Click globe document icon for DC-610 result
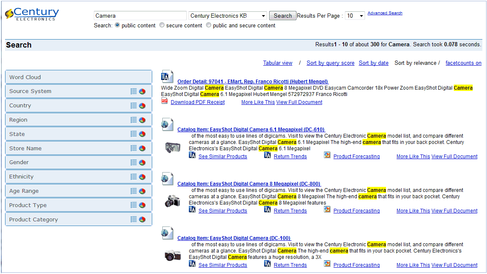The image size is (487, 274). (167, 125)
